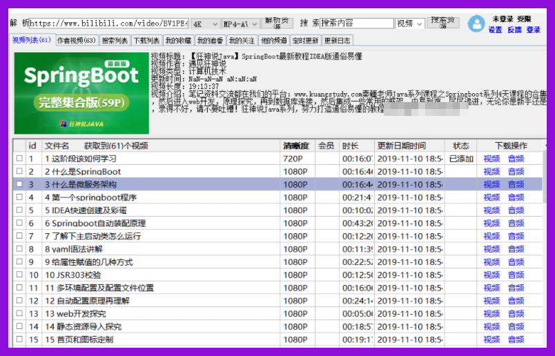This screenshot has width=555, height=356.
Task: Download 视频 for 自动配置原理再理解
Action: [x=491, y=301]
